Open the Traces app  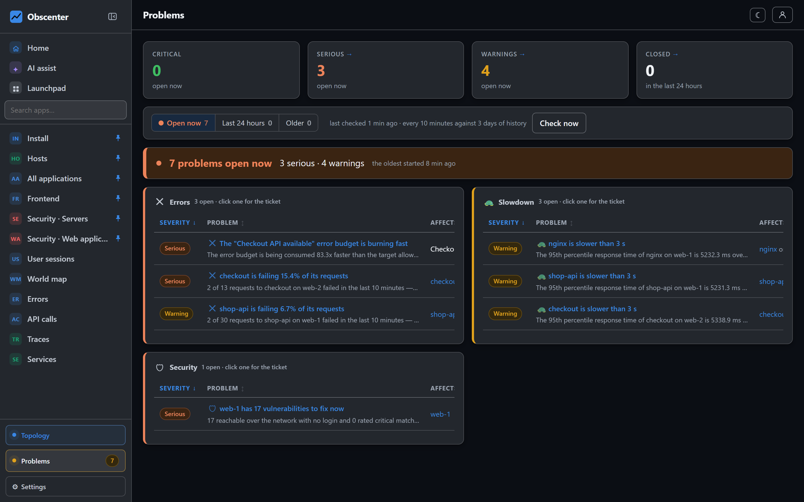pos(65,339)
